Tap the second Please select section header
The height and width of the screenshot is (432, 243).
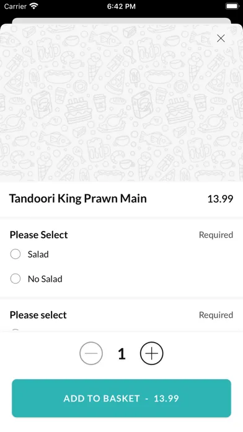[x=38, y=315]
